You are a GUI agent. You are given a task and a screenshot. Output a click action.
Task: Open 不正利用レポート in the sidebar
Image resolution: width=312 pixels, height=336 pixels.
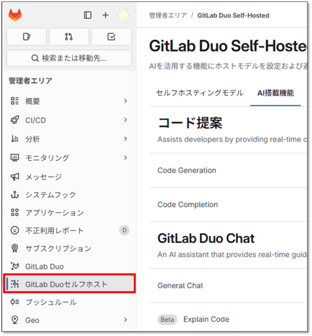(69, 230)
